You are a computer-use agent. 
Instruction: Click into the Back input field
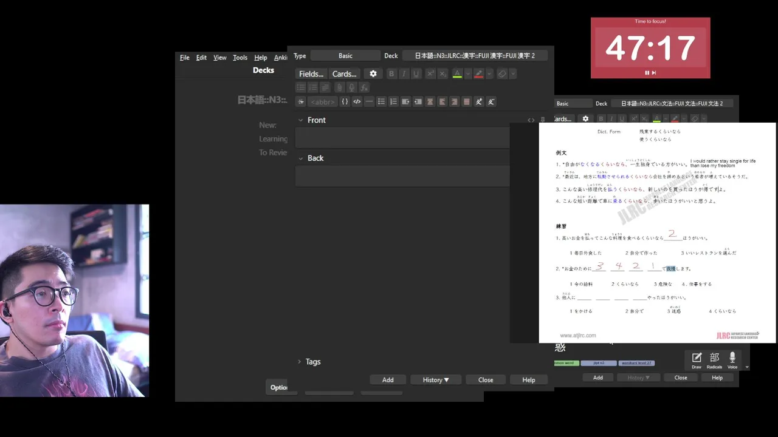tap(402, 176)
